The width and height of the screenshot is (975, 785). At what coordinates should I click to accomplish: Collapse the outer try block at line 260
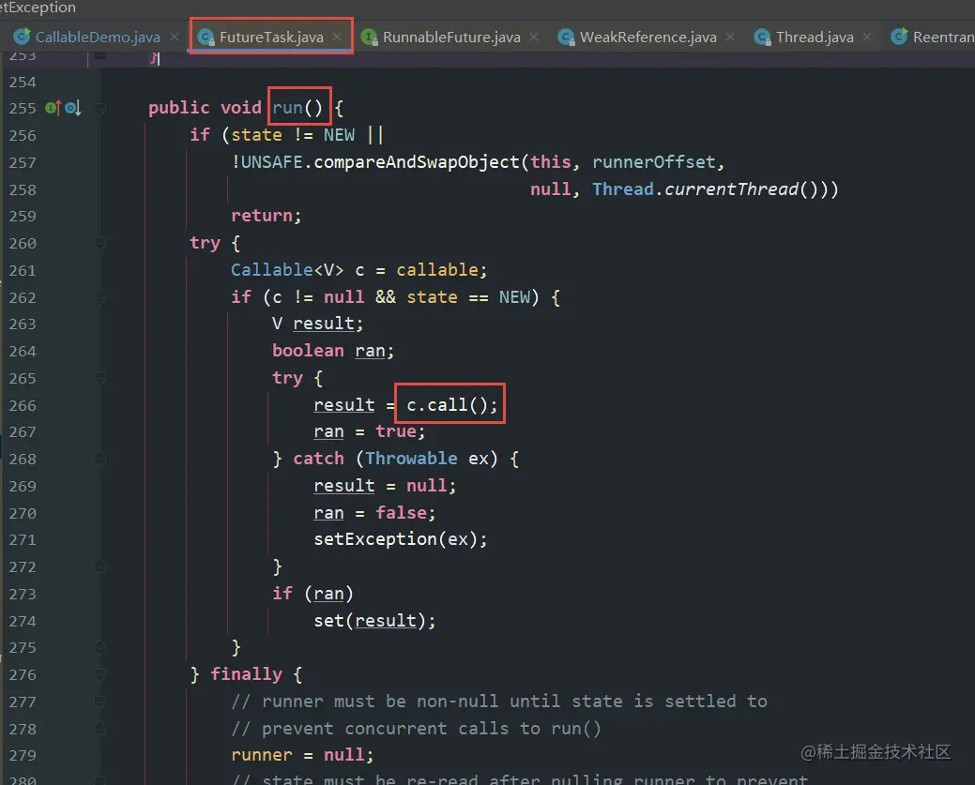pyautogui.click(x=99, y=243)
